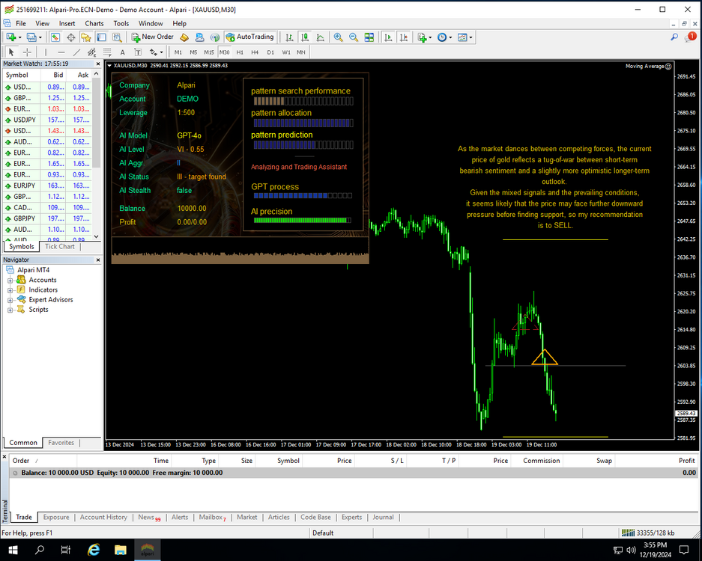The height and width of the screenshot is (561, 702).
Task: Click the New Chart toolbar icon
Action: 10,37
